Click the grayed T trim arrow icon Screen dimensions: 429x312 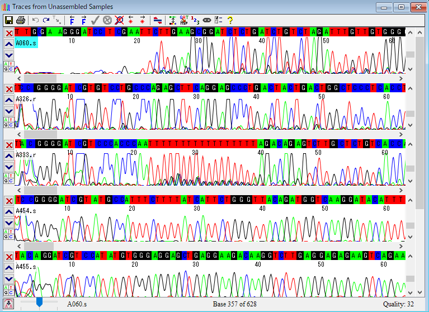[x=56, y=20]
